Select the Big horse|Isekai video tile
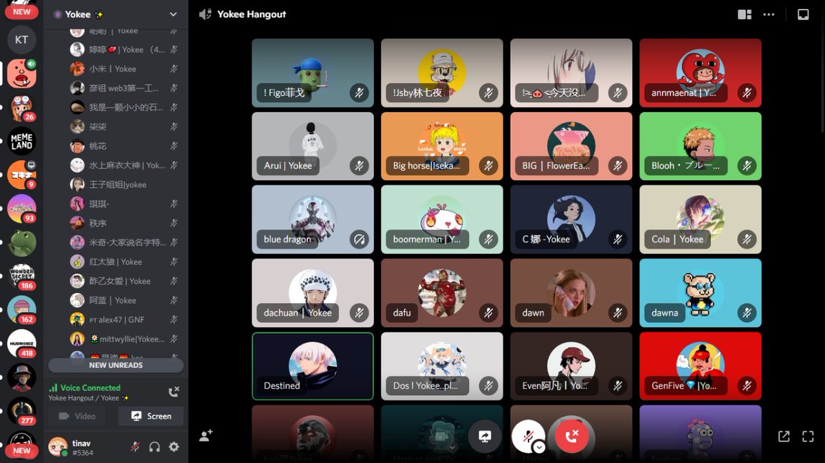 point(442,146)
